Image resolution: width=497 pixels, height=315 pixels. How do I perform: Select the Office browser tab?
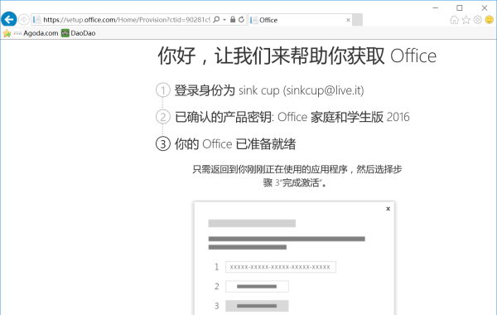click(300, 20)
